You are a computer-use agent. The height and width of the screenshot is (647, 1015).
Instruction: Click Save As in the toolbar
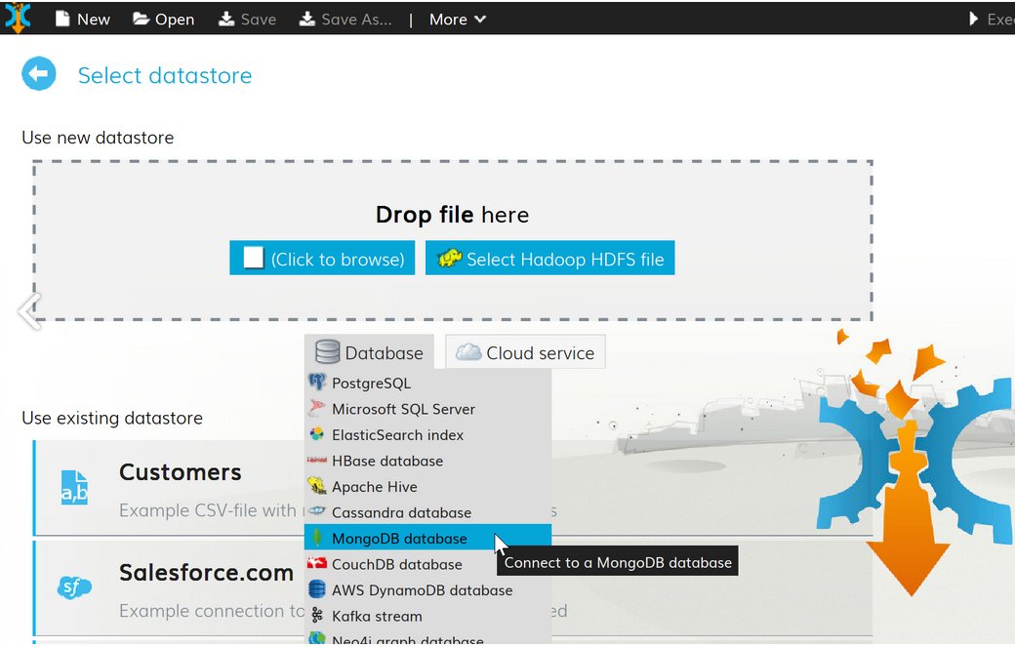tap(345, 19)
